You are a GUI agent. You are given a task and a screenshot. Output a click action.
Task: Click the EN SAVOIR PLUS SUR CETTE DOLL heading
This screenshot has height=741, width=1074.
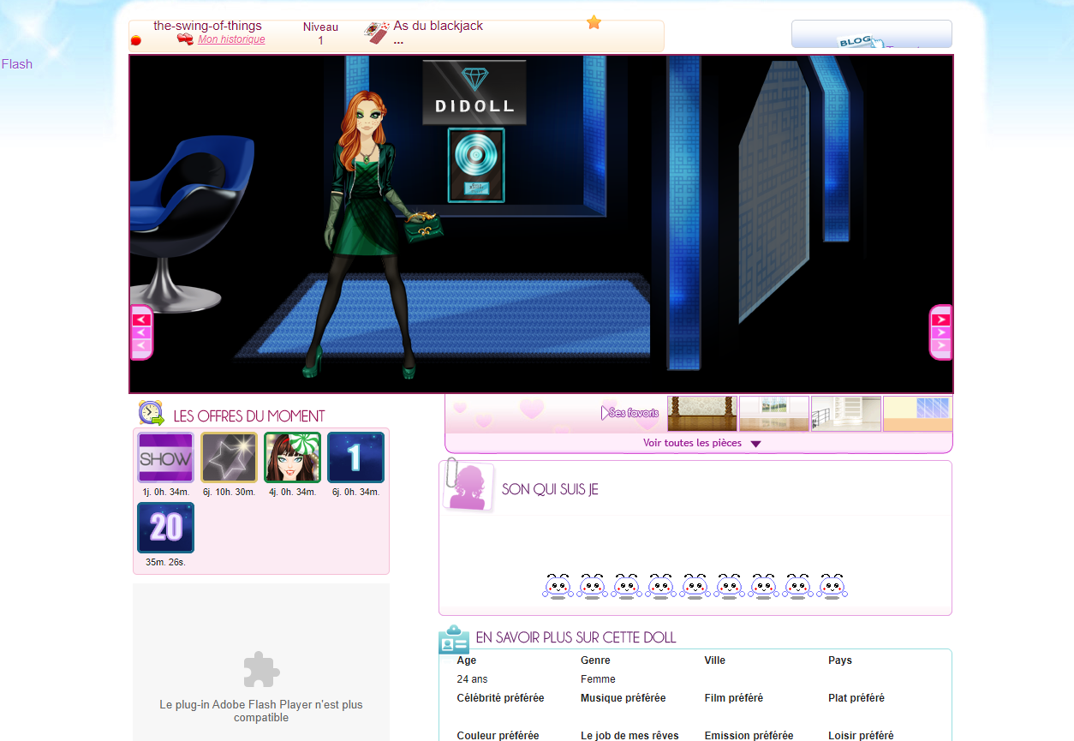576,637
